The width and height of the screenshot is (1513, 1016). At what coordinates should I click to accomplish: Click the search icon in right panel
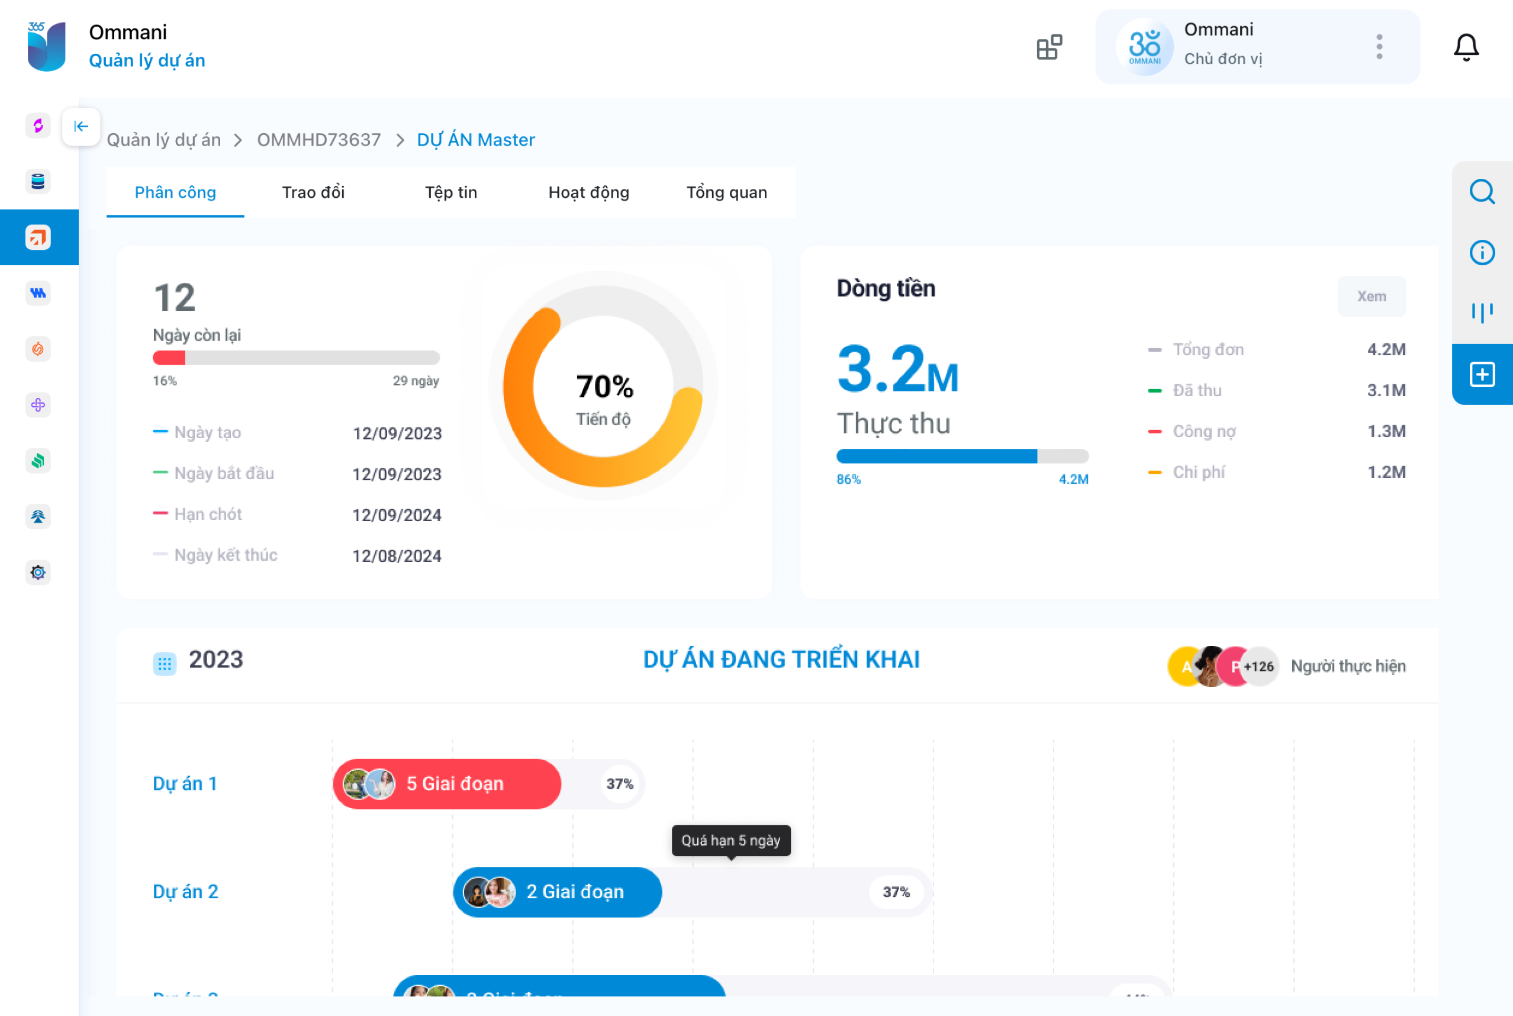click(x=1481, y=192)
